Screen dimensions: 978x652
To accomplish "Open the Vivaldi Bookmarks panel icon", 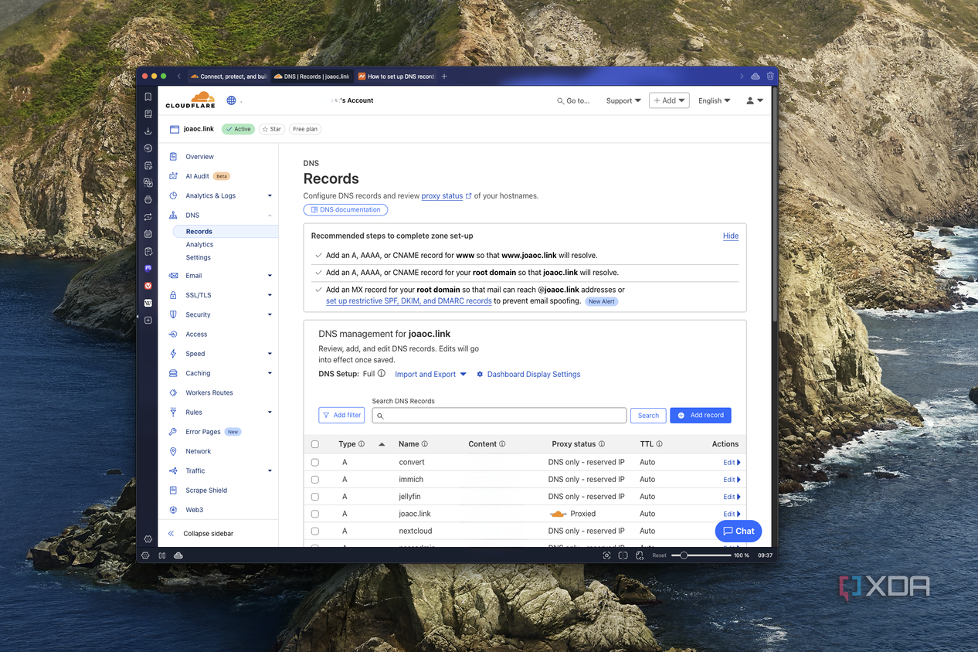I will [148, 97].
